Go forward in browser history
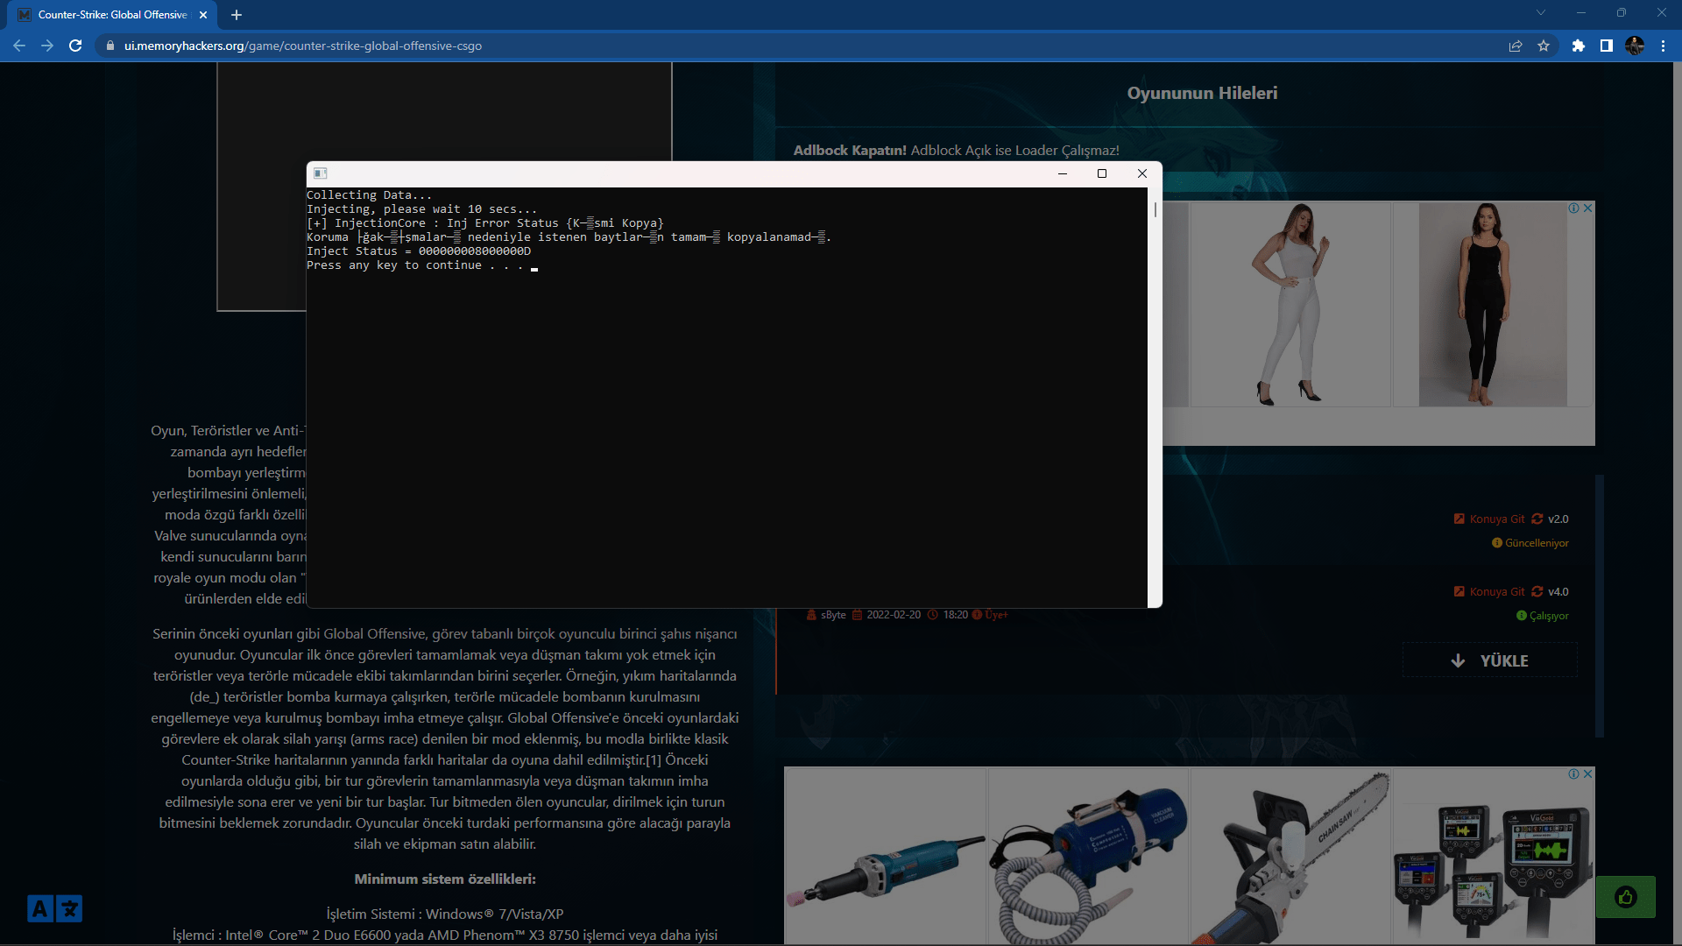 pyautogui.click(x=47, y=46)
